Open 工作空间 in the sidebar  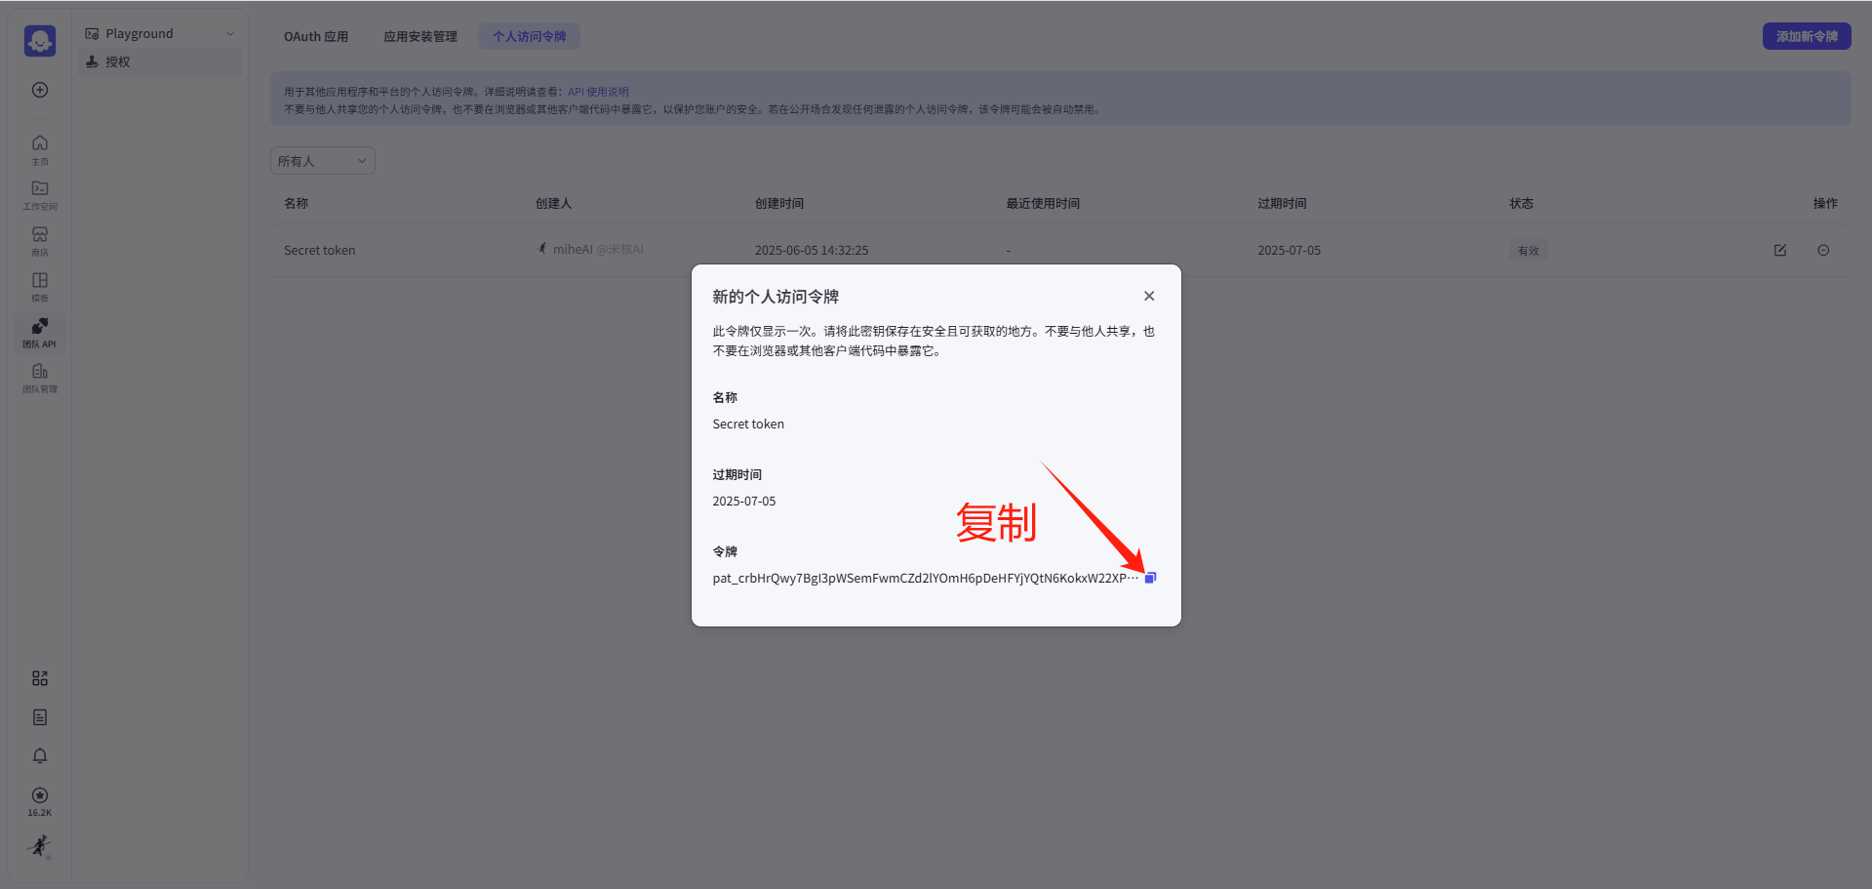coord(39,193)
